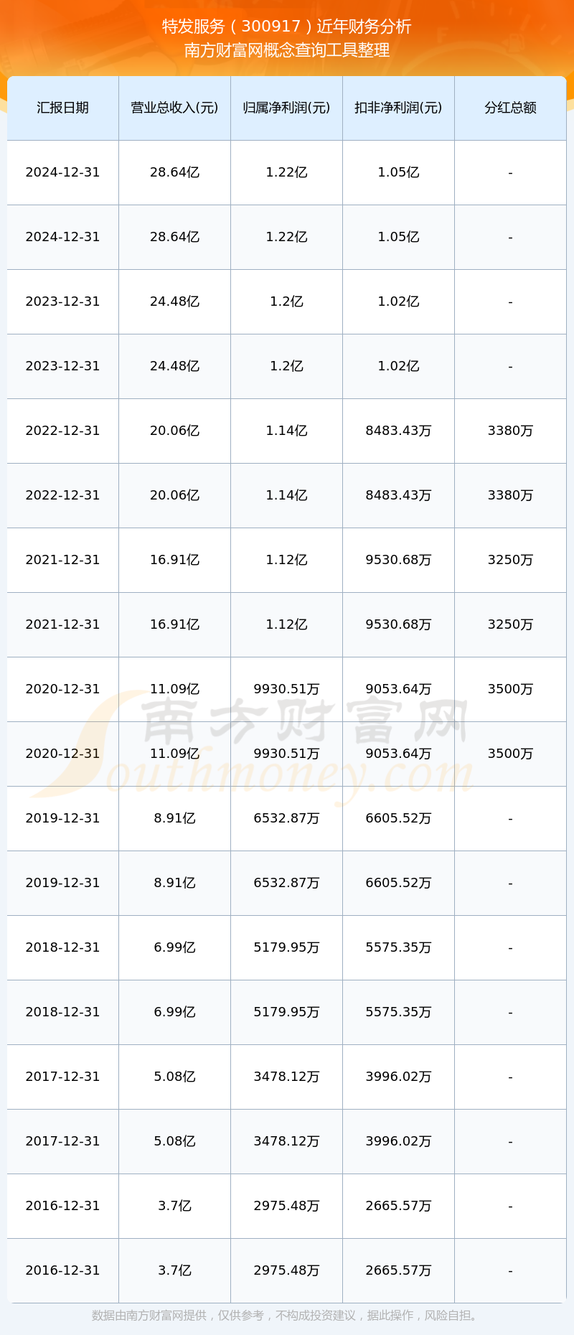Click the first 2024-12-31 date cell
574x1335 pixels.
point(62,172)
